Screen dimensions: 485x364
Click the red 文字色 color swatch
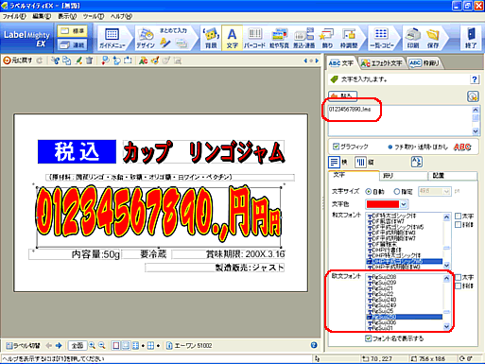coord(383,204)
